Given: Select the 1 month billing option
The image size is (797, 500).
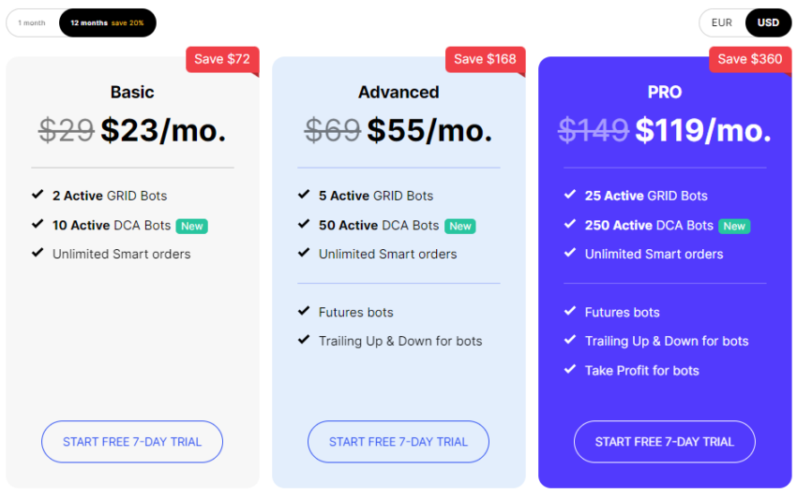Looking at the screenshot, I should [x=32, y=22].
